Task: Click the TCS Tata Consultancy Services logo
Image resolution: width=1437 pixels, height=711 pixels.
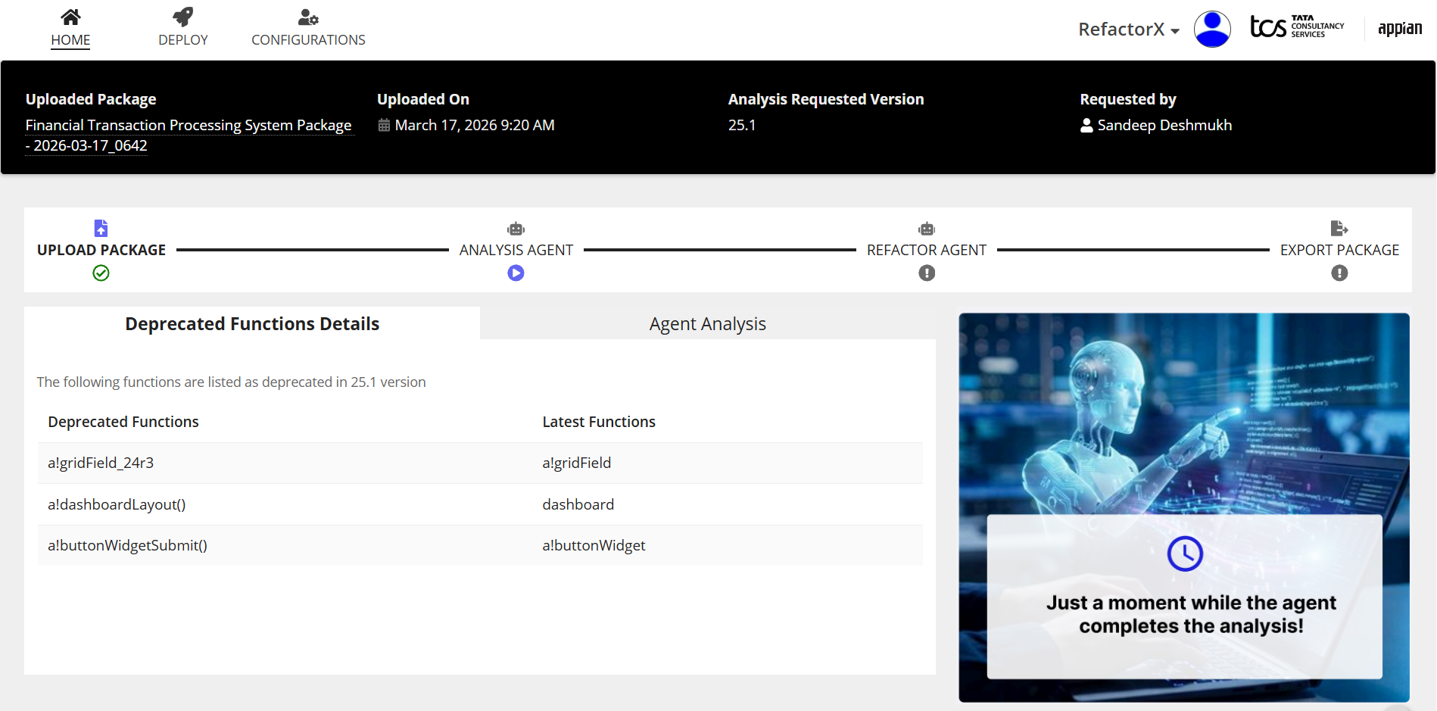Action: (1296, 27)
